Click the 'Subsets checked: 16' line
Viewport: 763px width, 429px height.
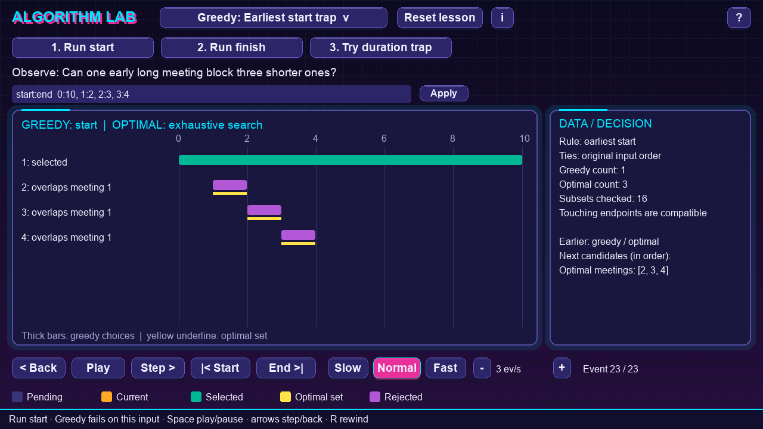click(603, 199)
